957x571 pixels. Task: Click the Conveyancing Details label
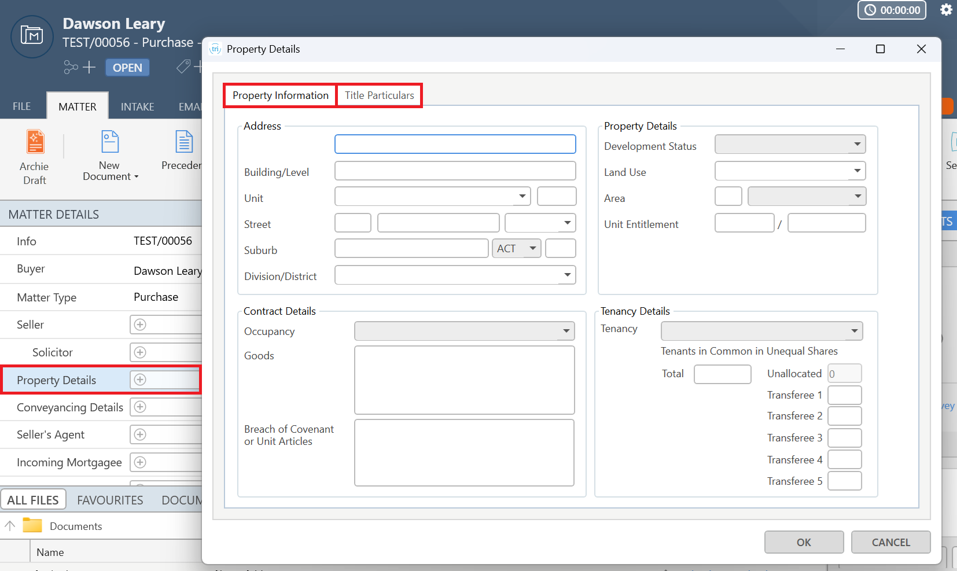tap(70, 407)
